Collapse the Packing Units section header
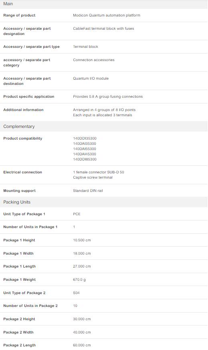The width and height of the screenshot is (208, 350). pos(104,202)
